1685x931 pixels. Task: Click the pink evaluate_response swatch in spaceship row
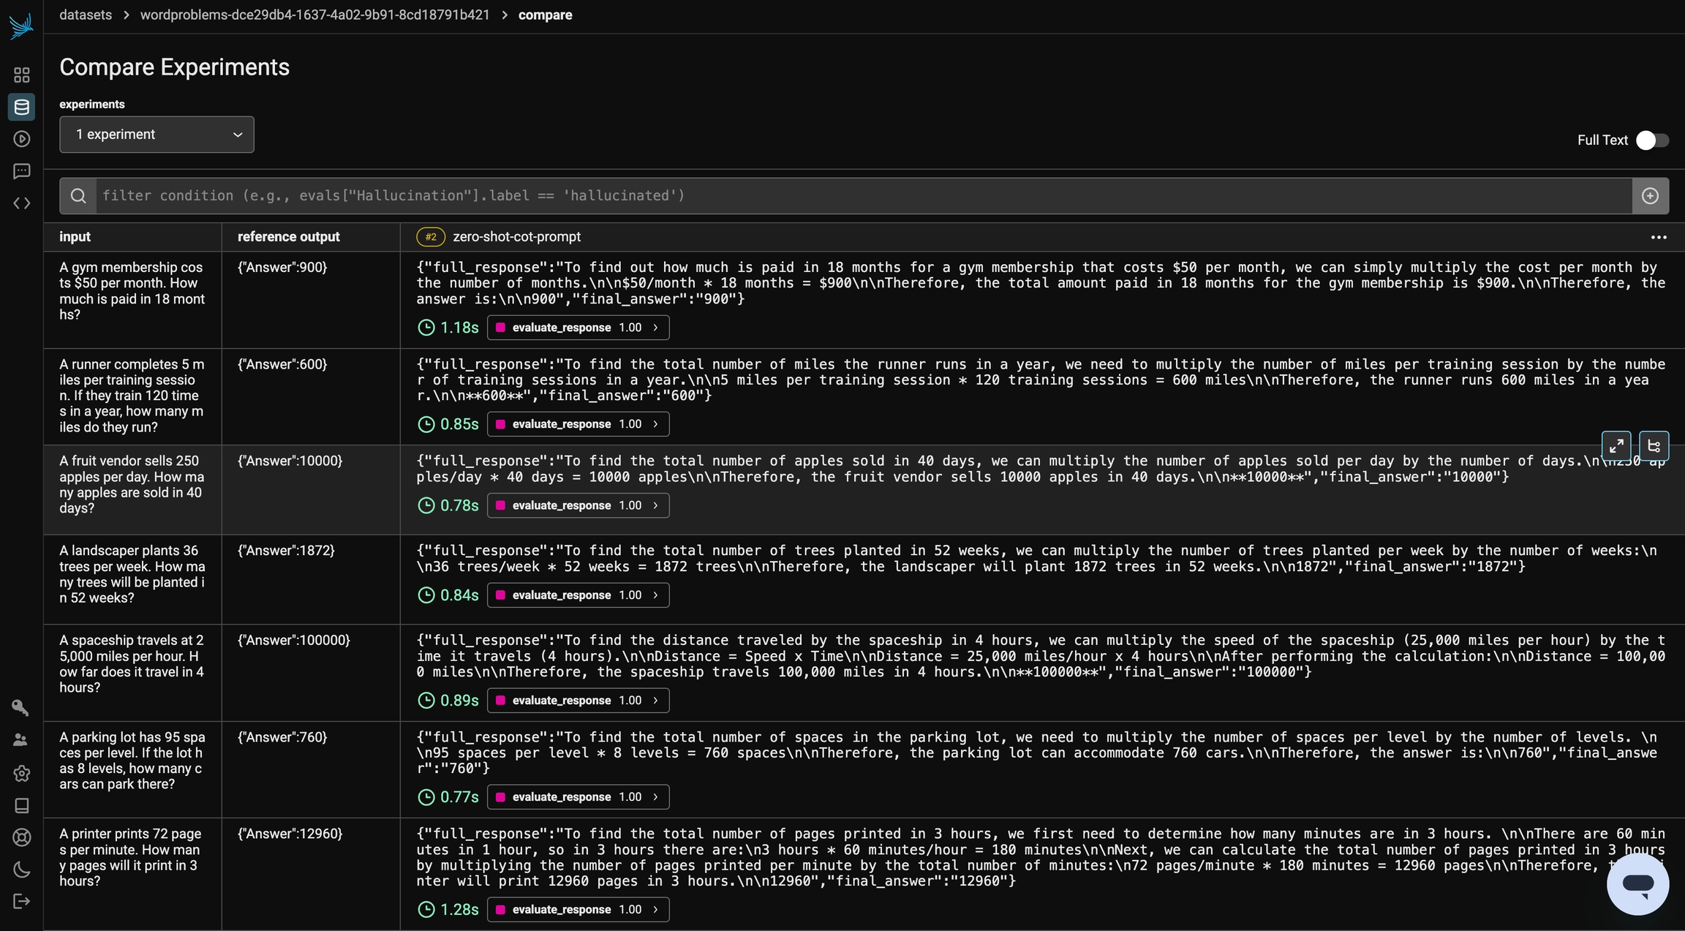501,701
